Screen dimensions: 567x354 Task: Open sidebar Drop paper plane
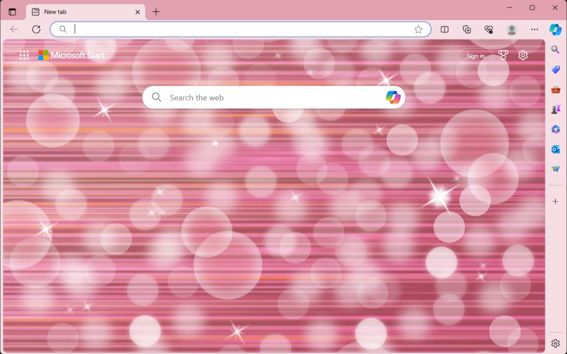coord(555,169)
